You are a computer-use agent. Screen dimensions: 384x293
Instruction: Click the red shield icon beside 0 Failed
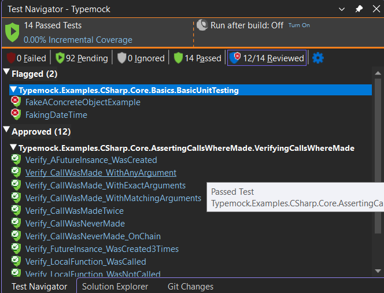[x=11, y=58]
